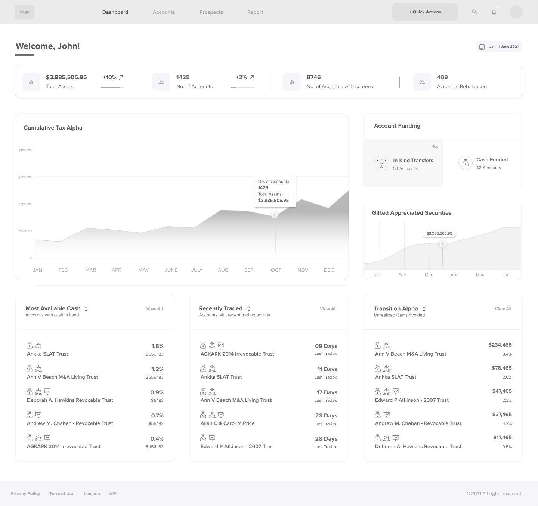Click the Cash Funded money bag icon
Image resolution: width=538 pixels, height=506 pixels.
pyautogui.click(x=465, y=163)
